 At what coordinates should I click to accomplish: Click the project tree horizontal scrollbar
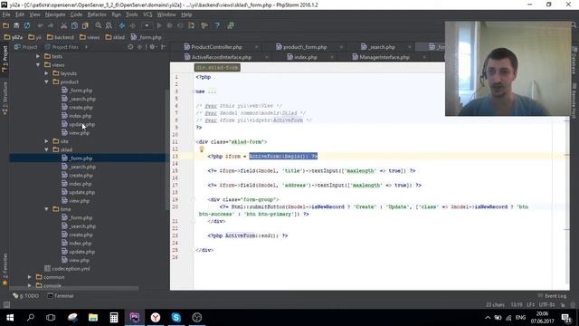click(74, 288)
